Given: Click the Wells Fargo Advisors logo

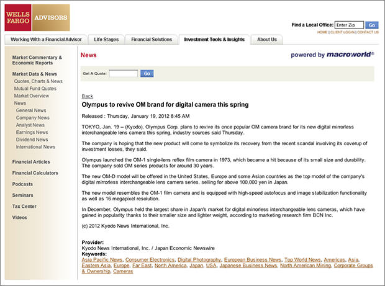Looking at the screenshot, I should pos(37,17).
